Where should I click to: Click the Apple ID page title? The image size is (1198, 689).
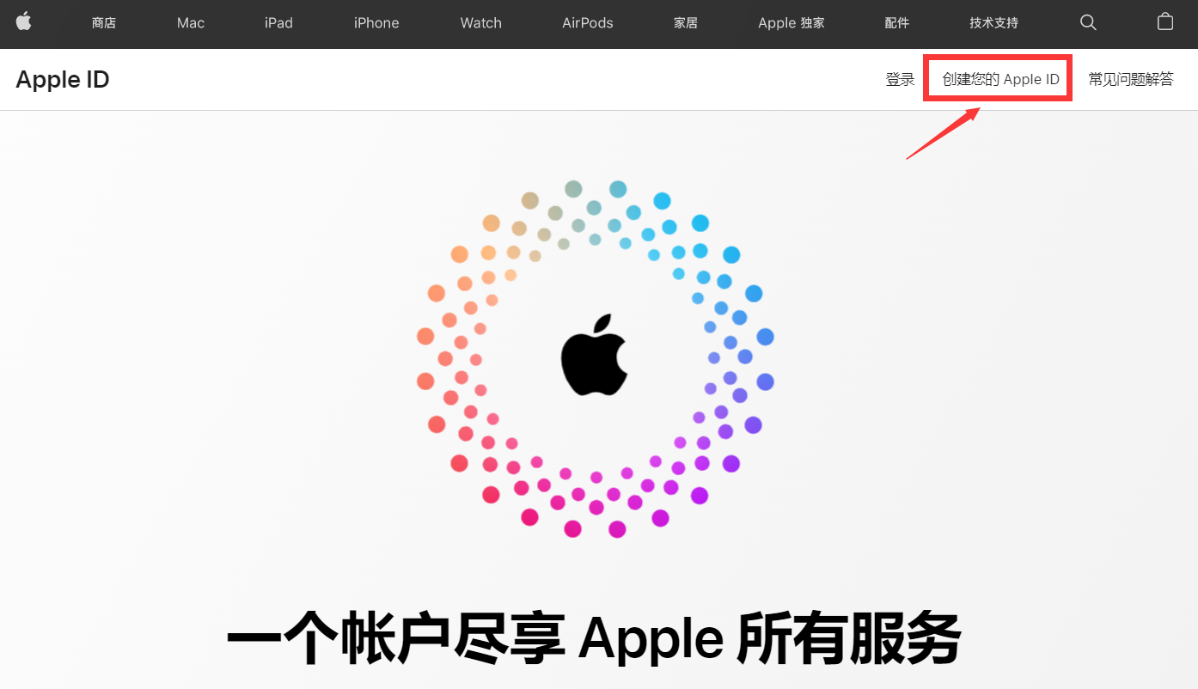click(63, 80)
